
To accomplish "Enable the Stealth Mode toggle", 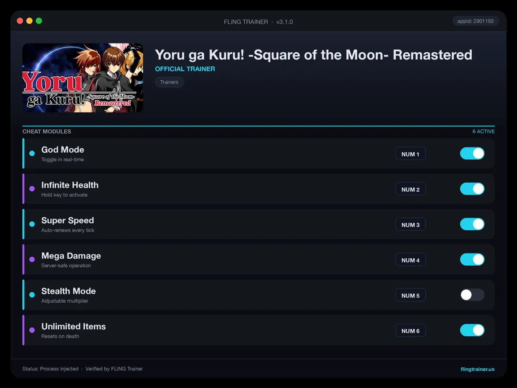I will coord(472,295).
